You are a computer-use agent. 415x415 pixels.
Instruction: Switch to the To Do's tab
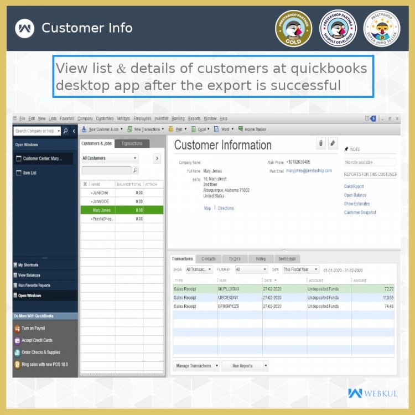coord(235,259)
